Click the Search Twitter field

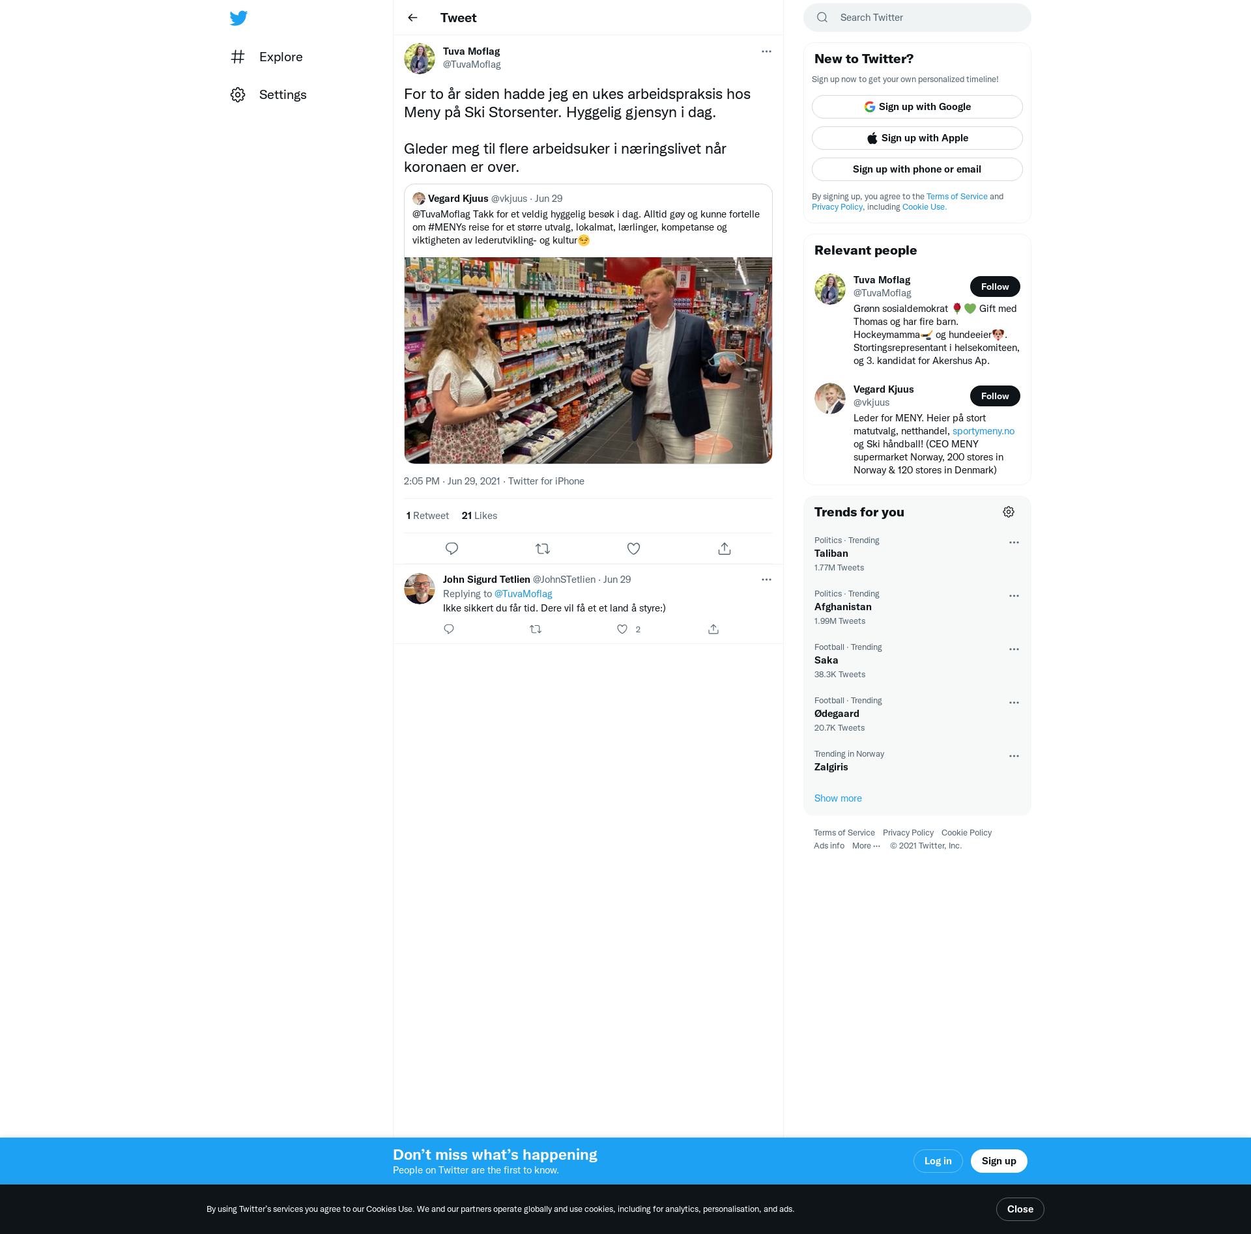click(917, 18)
